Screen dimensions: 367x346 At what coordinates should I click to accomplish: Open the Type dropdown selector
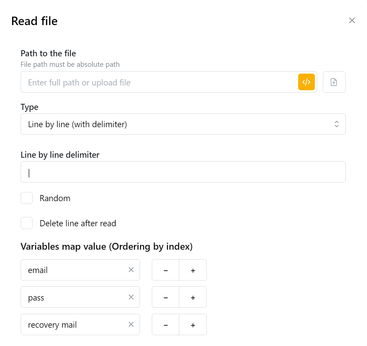point(183,124)
